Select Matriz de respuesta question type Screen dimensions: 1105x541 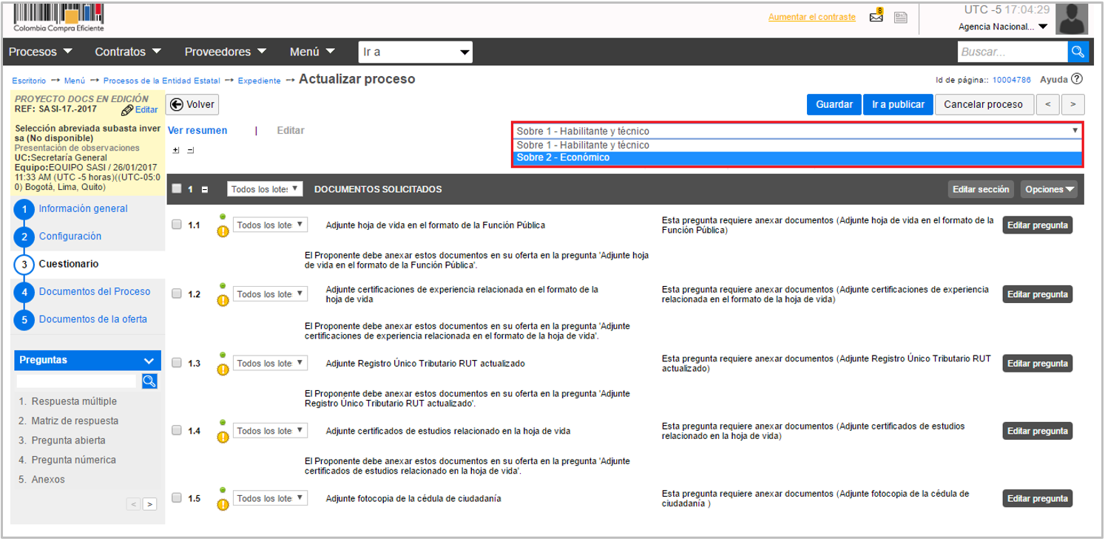coord(75,421)
